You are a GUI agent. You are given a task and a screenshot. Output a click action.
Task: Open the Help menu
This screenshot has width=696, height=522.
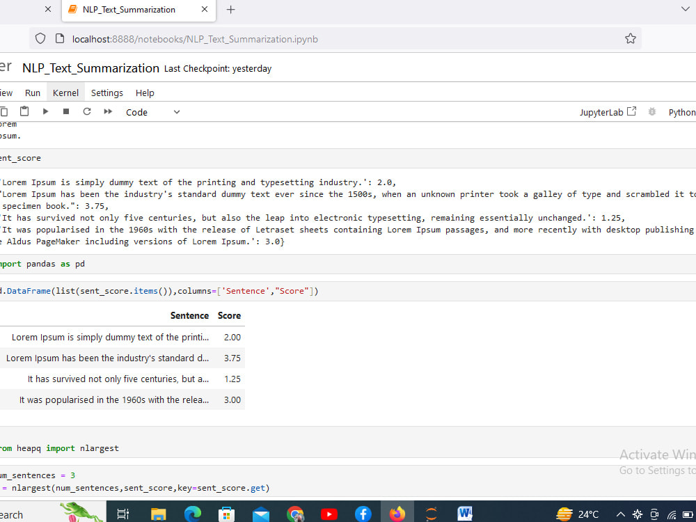point(145,93)
